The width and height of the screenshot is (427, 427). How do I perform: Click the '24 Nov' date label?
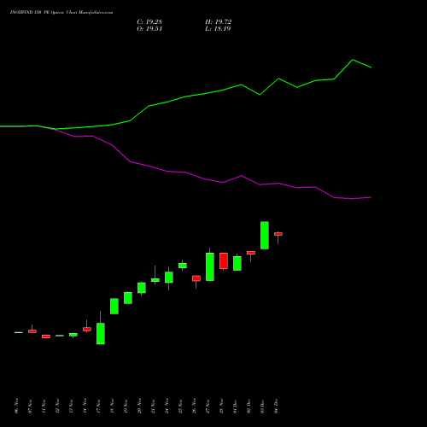[167, 406]
